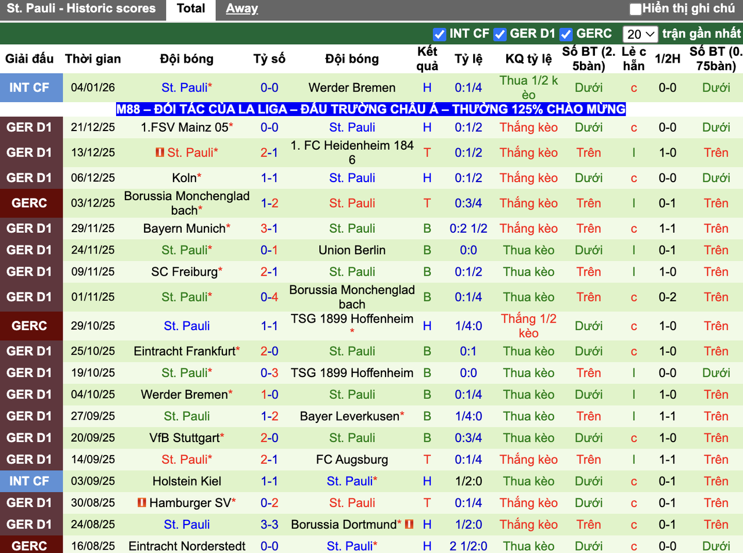The image size is (743, 553).
Task: Switch to the Total tab
Action: click(191, 9)
